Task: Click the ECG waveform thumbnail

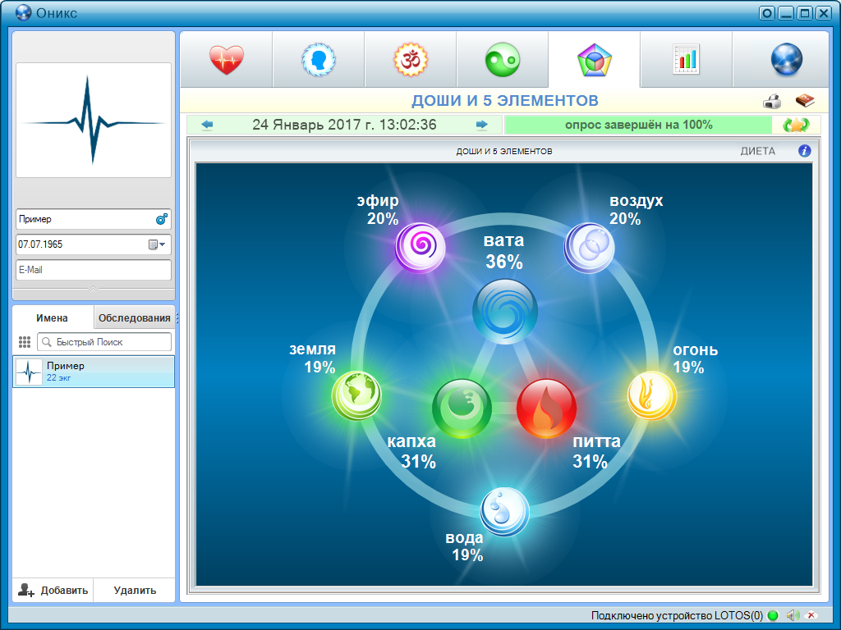Action: click(94, 120)
